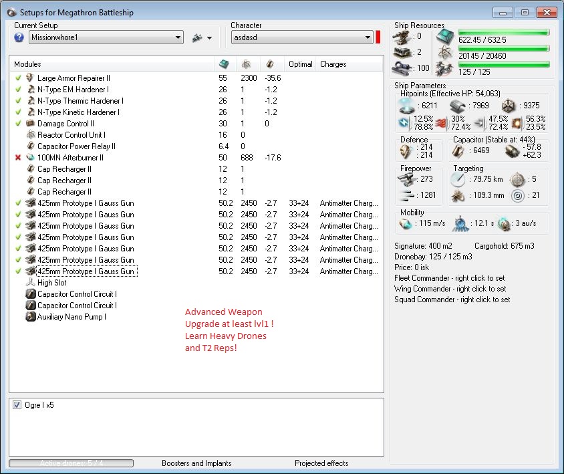Click the CPU resource icon in Ship Resources
Screen dimensions: 564x474
tap(445, 37)
